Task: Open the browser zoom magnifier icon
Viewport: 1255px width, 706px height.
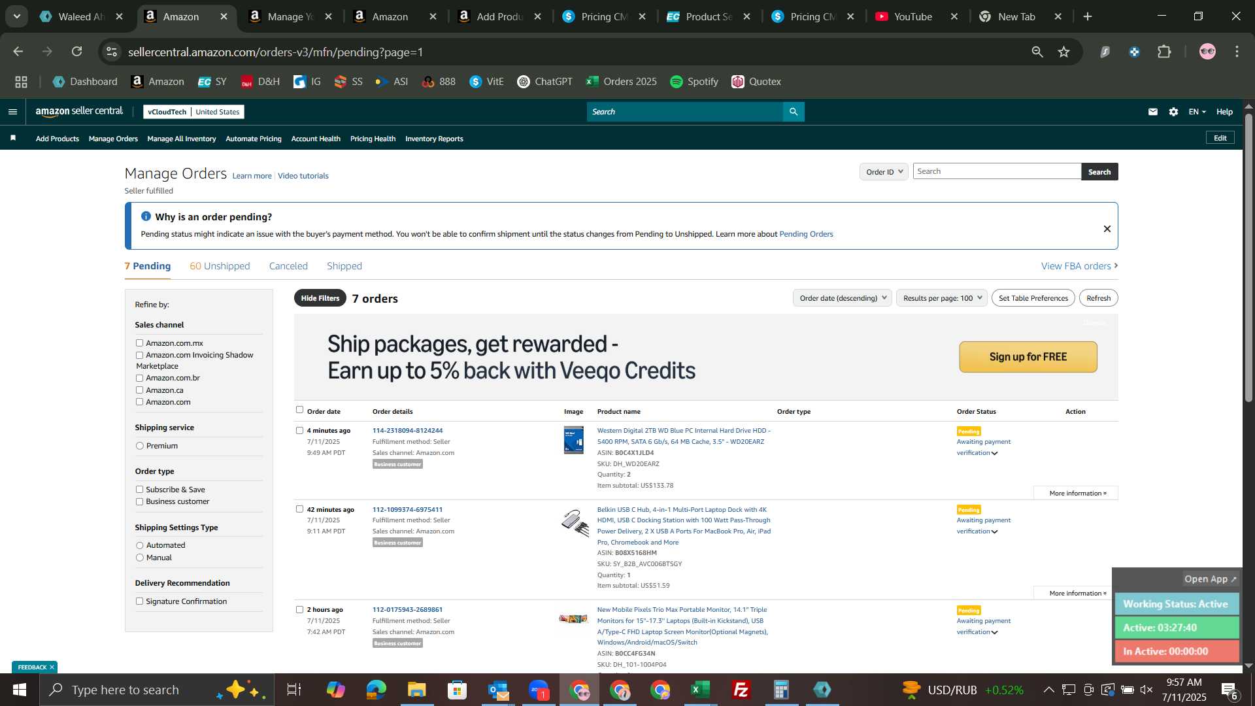Action: click(1037, 52)
